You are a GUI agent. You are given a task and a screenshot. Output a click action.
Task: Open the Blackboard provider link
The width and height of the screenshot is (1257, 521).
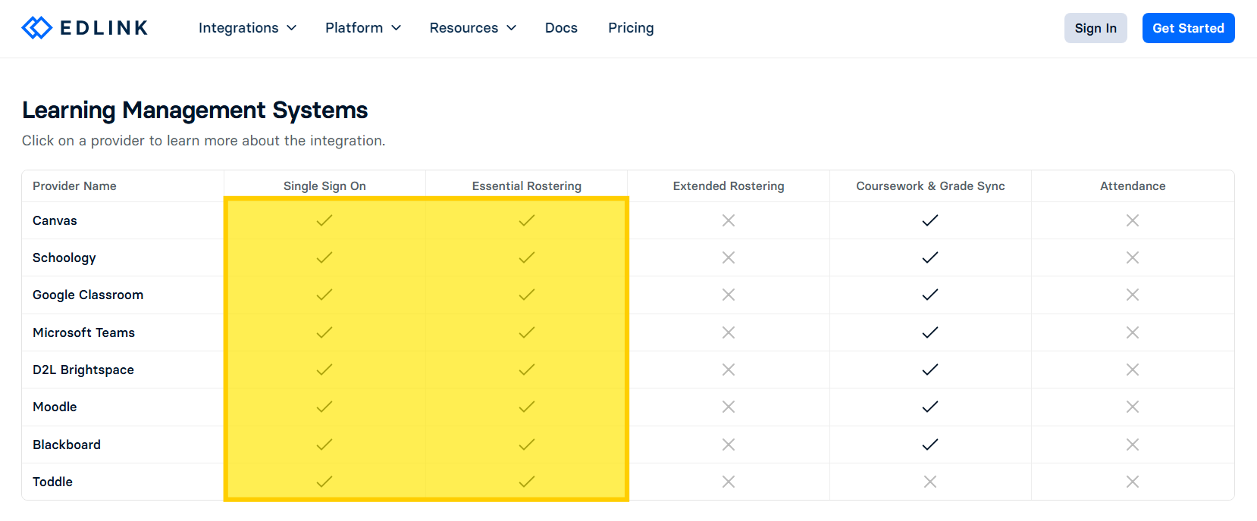point(67,445)
